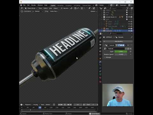The height and width of the screenshot is (115, 153).
Task: Toggle the snap magnet icon
Action: [x=75, y=8]
